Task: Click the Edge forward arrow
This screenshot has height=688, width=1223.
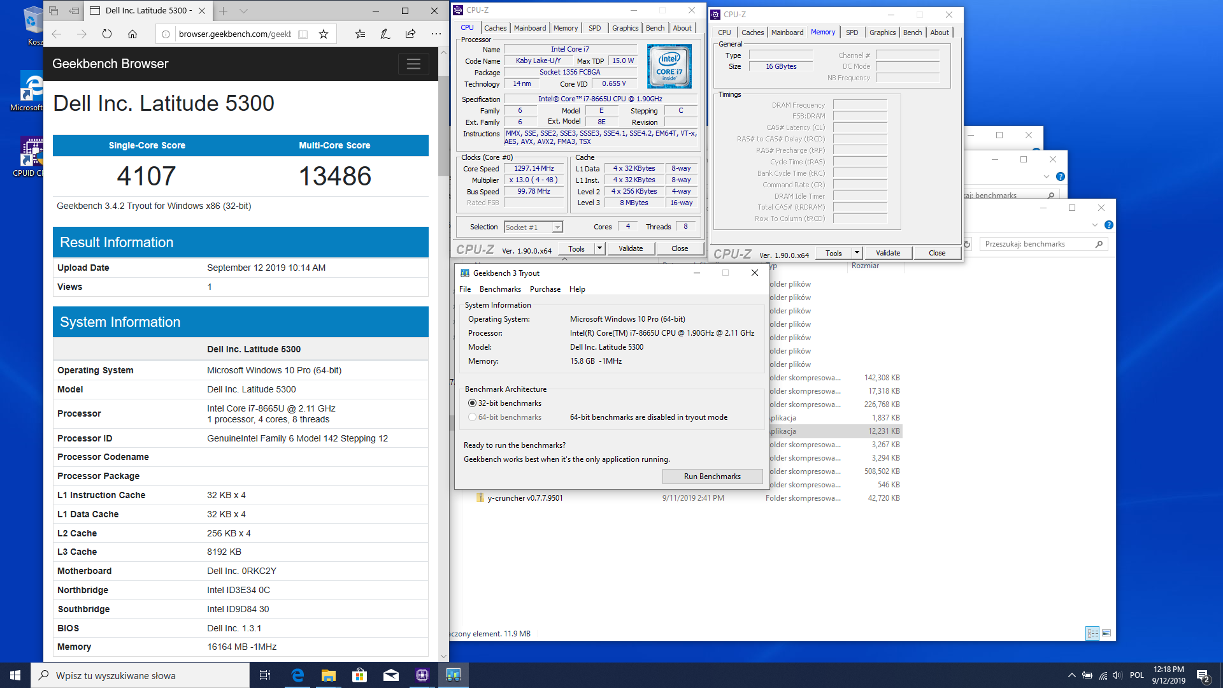Action: [82, 34]
